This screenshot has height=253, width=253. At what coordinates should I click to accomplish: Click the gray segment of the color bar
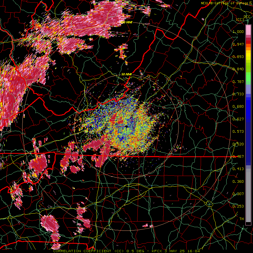[x=248, y=195]
